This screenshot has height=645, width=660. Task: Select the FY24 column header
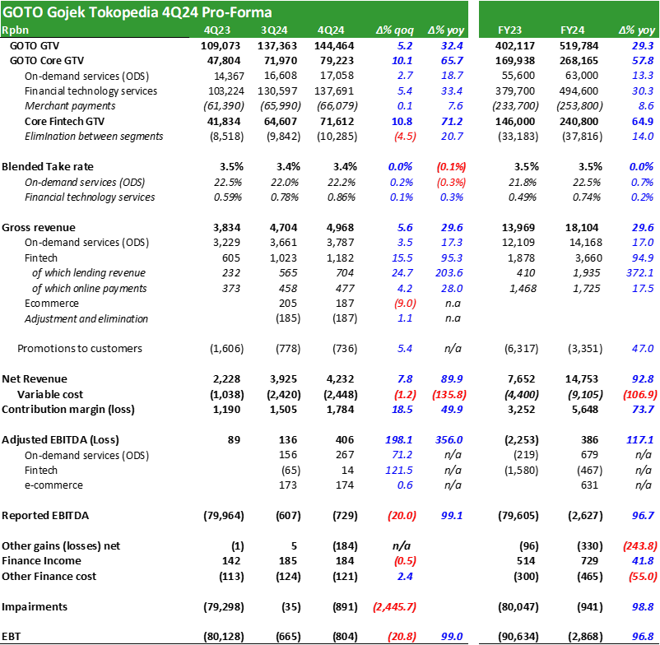point(573,30)
